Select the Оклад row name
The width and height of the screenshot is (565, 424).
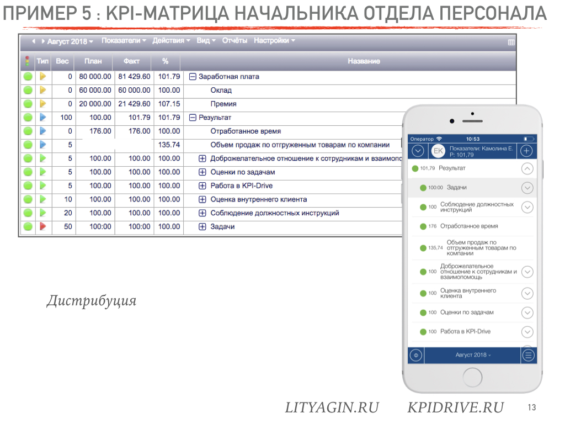pos(221,90)
